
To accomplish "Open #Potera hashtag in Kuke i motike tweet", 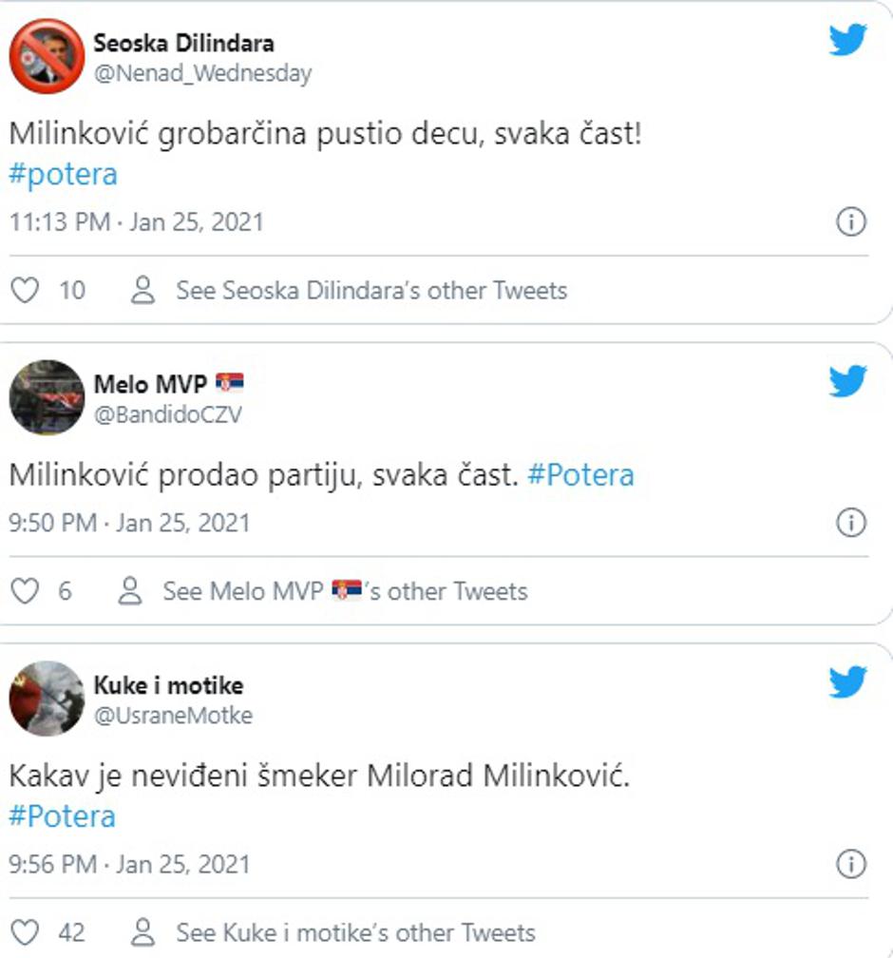I will [x=63, y=816].
